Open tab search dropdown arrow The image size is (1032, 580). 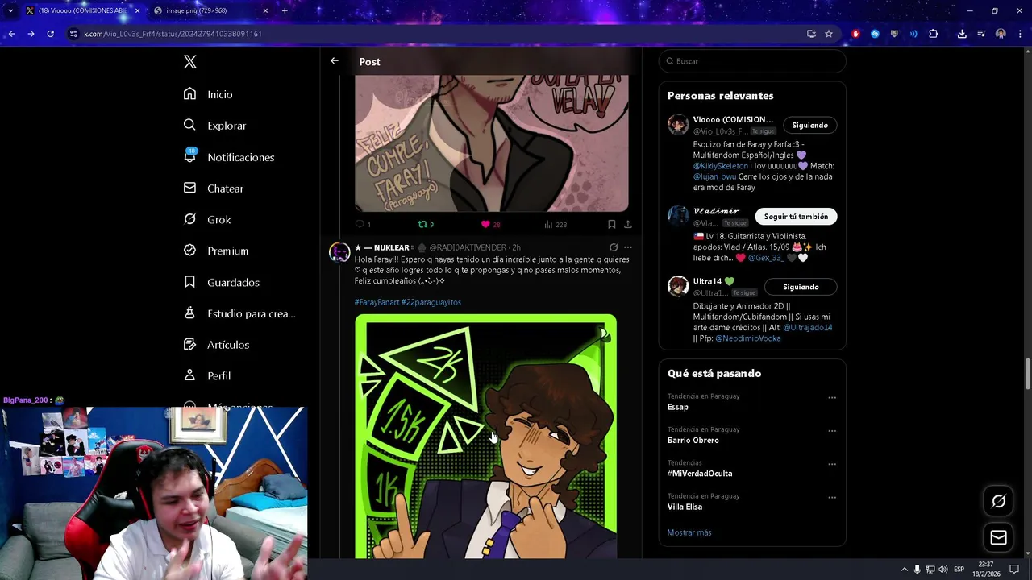[x=10, y=11]
